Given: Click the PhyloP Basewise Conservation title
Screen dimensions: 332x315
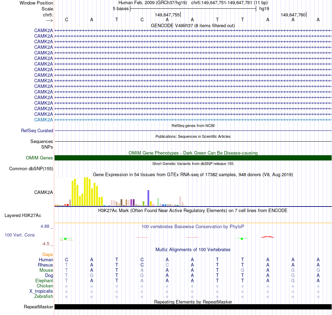Looking at the screenshot, I should point(193,227).
